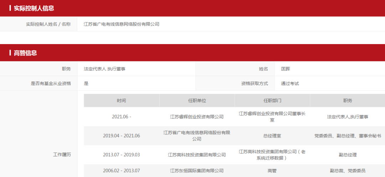Click the 工作履历 row label
This screenshot has height=177, width=385.
tap(62, 155)
